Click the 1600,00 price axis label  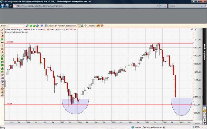198,39
